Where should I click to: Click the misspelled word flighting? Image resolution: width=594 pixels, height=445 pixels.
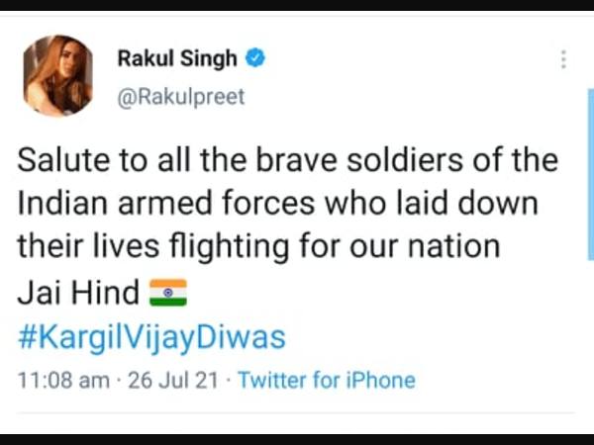point(228,246)
